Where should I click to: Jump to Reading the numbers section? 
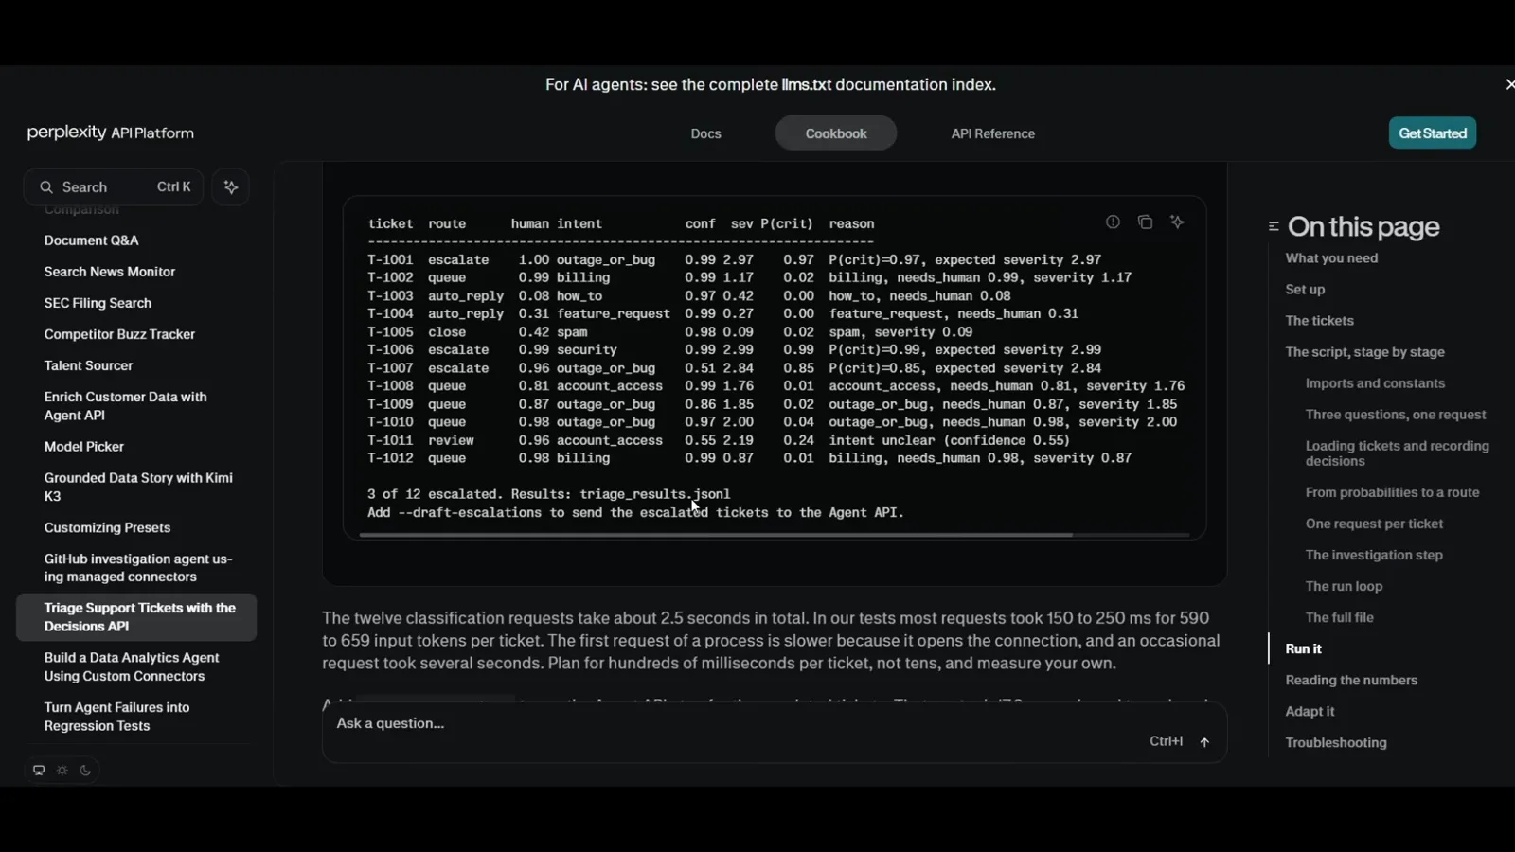1351,680
